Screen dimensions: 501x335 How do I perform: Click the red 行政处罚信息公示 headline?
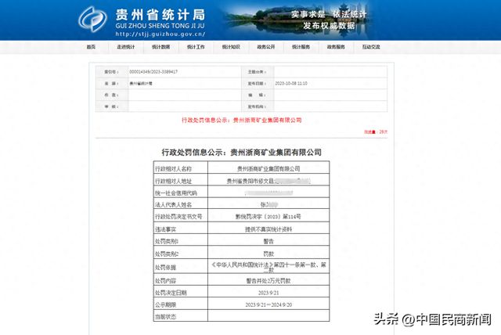pyautogui.click(x=242, y=120)
